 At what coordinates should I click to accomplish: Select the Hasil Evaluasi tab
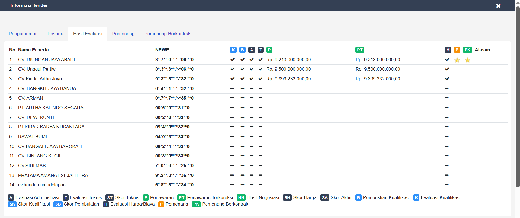(88, 34)
